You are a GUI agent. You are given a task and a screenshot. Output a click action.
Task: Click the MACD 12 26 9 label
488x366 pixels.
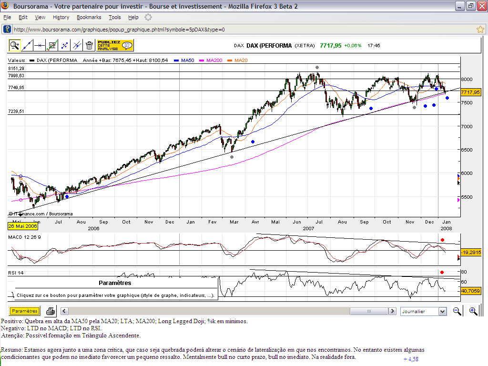(24, 237)
